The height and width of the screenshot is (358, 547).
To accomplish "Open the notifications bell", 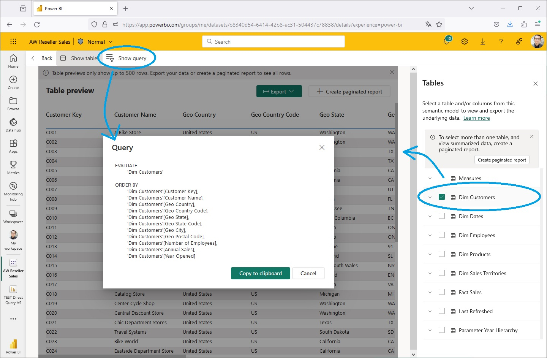I will pos(446,41).
